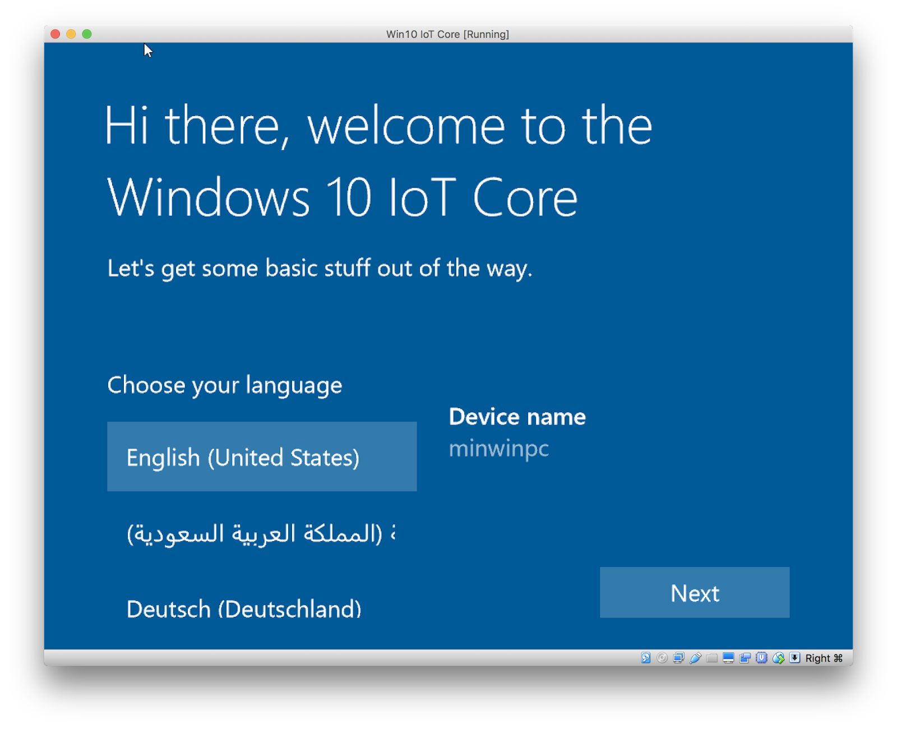Close the Win10 IoT Core VM window
Image resolution: width=897 pixels, height=729 pixels.
pos(56,34)
